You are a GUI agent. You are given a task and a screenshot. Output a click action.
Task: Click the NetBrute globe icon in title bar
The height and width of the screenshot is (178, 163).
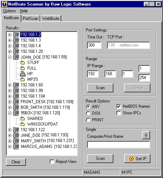pos(5,4)
